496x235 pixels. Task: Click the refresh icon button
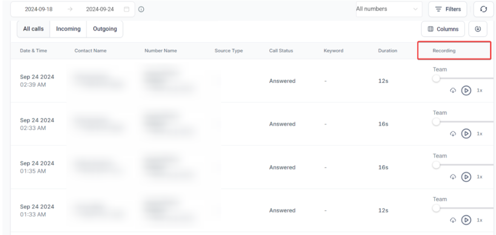[483, 9]
